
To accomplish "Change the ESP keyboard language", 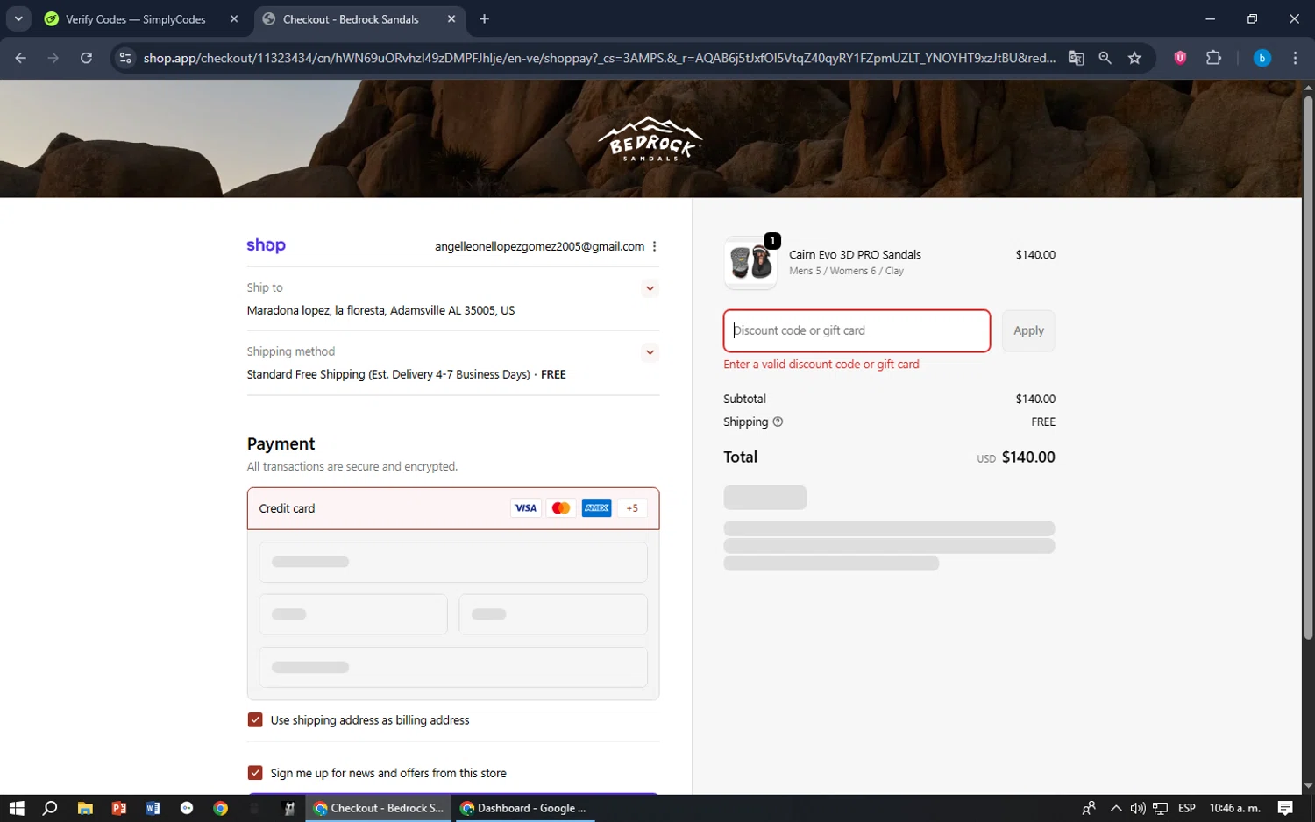I will [x=1187, y=808].
